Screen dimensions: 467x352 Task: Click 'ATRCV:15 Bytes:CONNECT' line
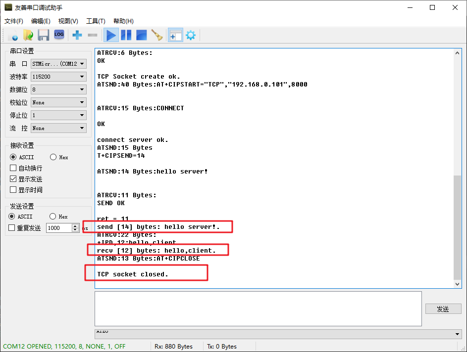tap(140, 108)
